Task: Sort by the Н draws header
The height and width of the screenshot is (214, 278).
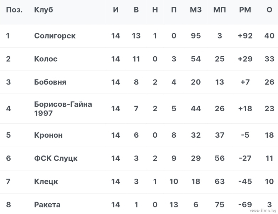Action: coord(155,10)
